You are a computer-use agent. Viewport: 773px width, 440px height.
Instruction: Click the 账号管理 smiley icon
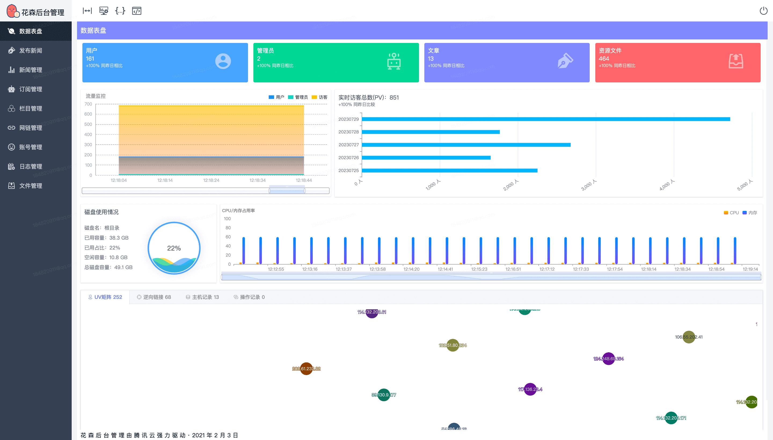coord(11,147)
